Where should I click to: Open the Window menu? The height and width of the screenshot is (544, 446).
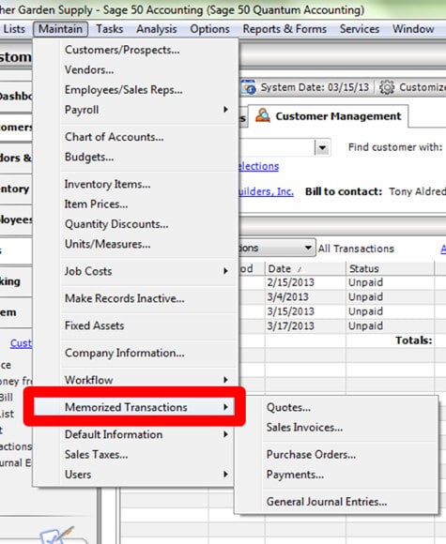tap(413, 29)
